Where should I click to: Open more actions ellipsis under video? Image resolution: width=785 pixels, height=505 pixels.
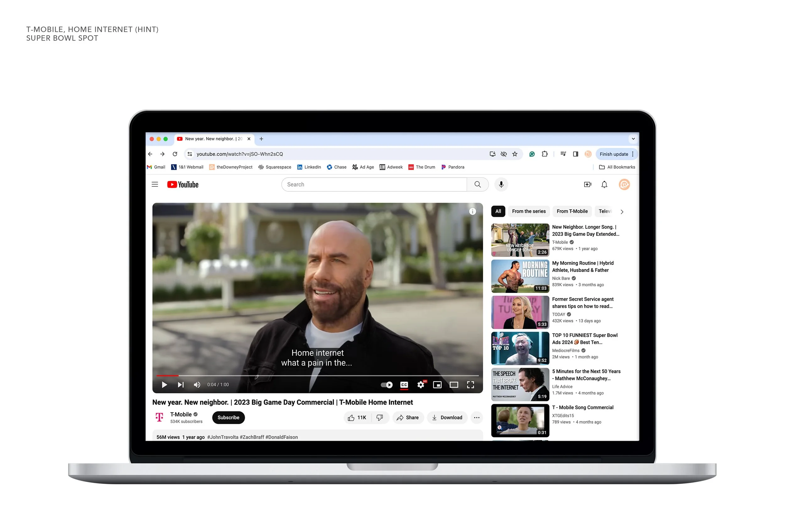tap(476, 417)
